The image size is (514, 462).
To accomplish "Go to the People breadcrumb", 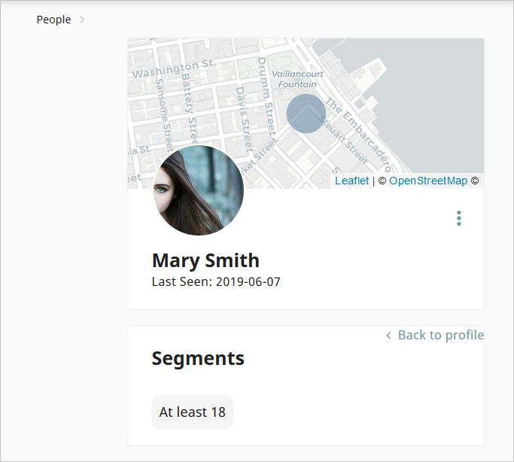I will pos(53,20).
